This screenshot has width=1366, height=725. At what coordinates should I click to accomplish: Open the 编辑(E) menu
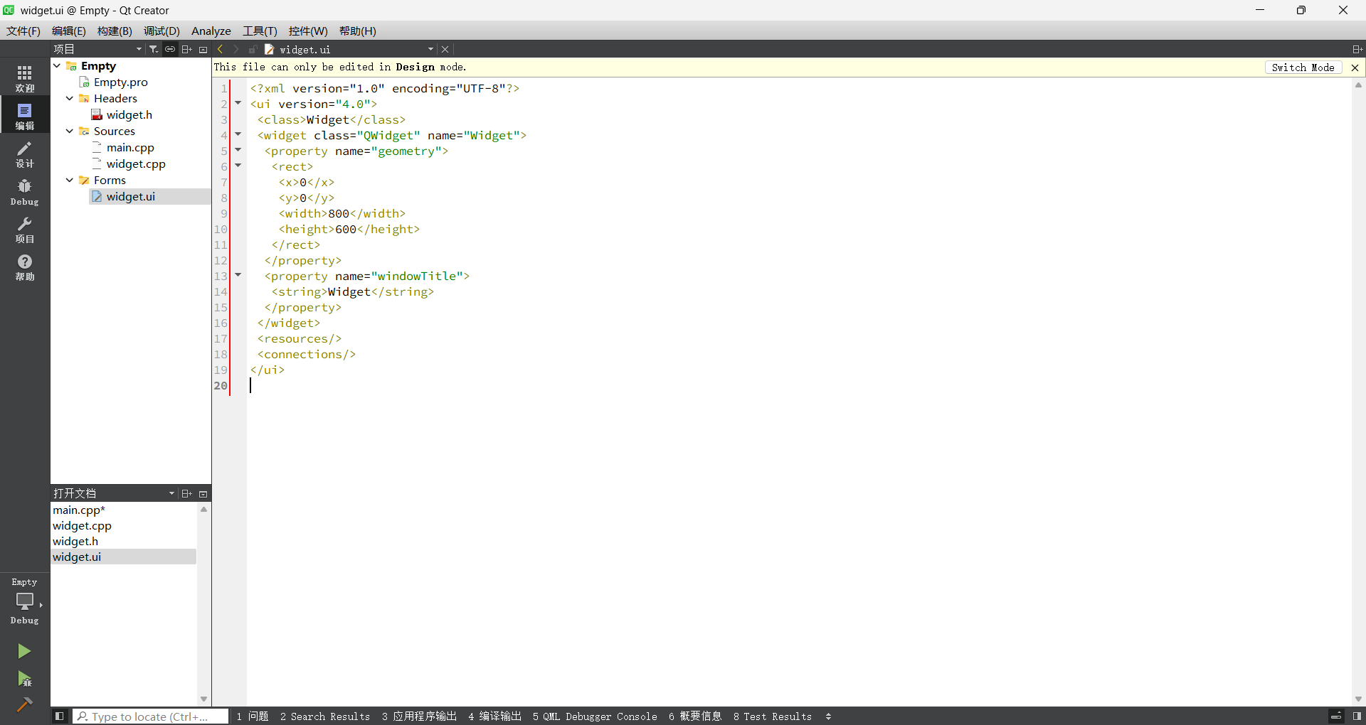pos(69,31)
